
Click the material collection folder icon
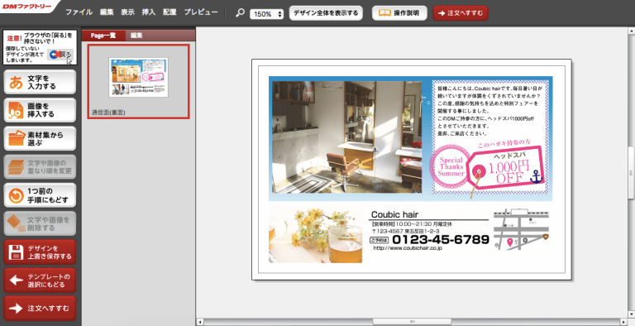[x=17, y=139]
